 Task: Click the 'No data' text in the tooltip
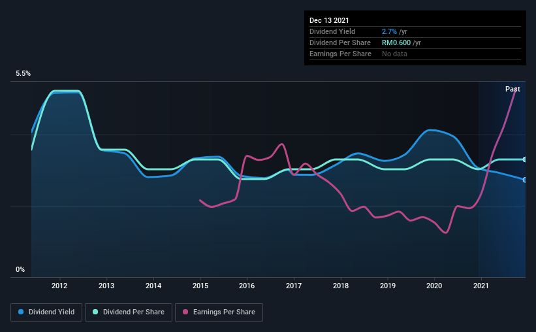point(394,54)
